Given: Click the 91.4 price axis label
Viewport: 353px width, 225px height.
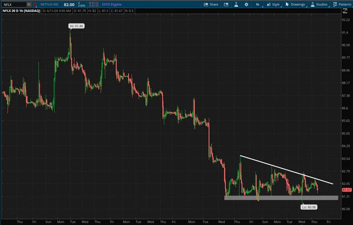Looking at the screenshot, I should [x=345, y=33].
